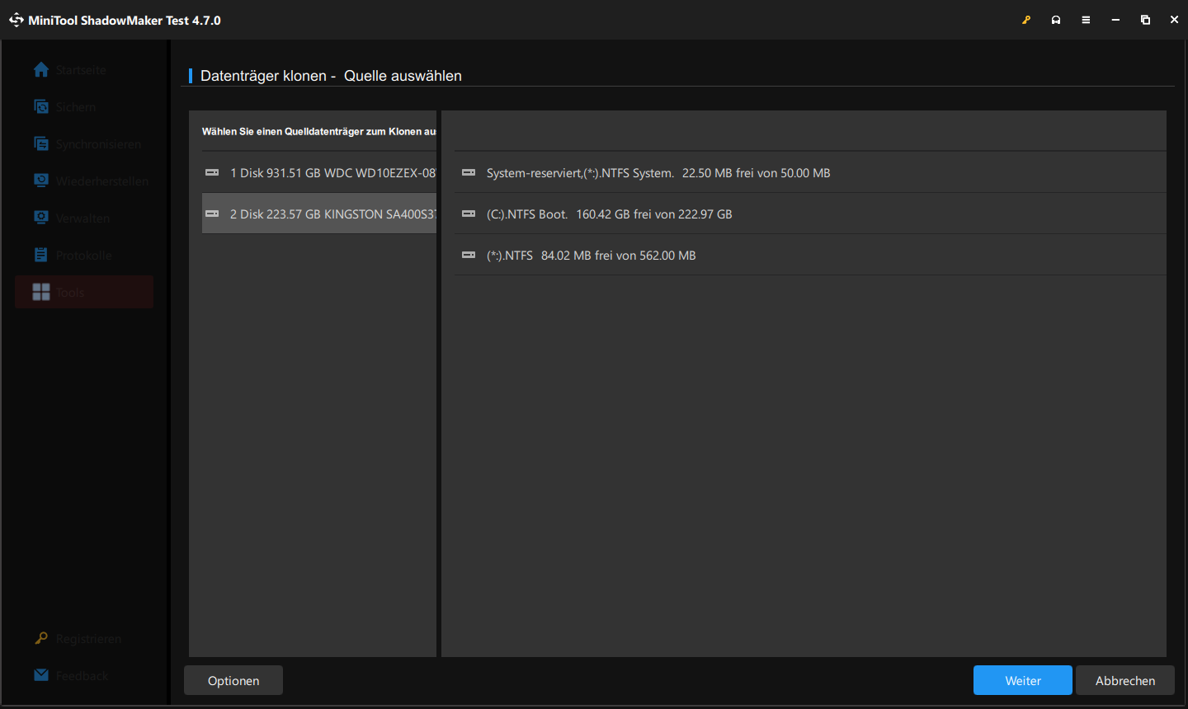
Task: Click the key icon in title bar
Action: click(1026, 20)
